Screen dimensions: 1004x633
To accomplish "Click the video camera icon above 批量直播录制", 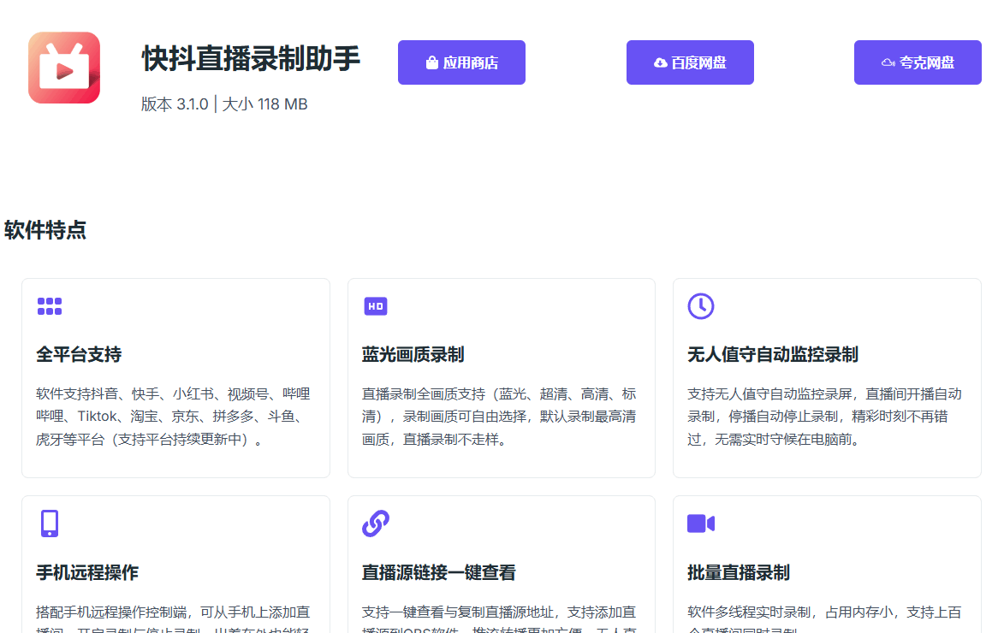I will coord(700,524).
